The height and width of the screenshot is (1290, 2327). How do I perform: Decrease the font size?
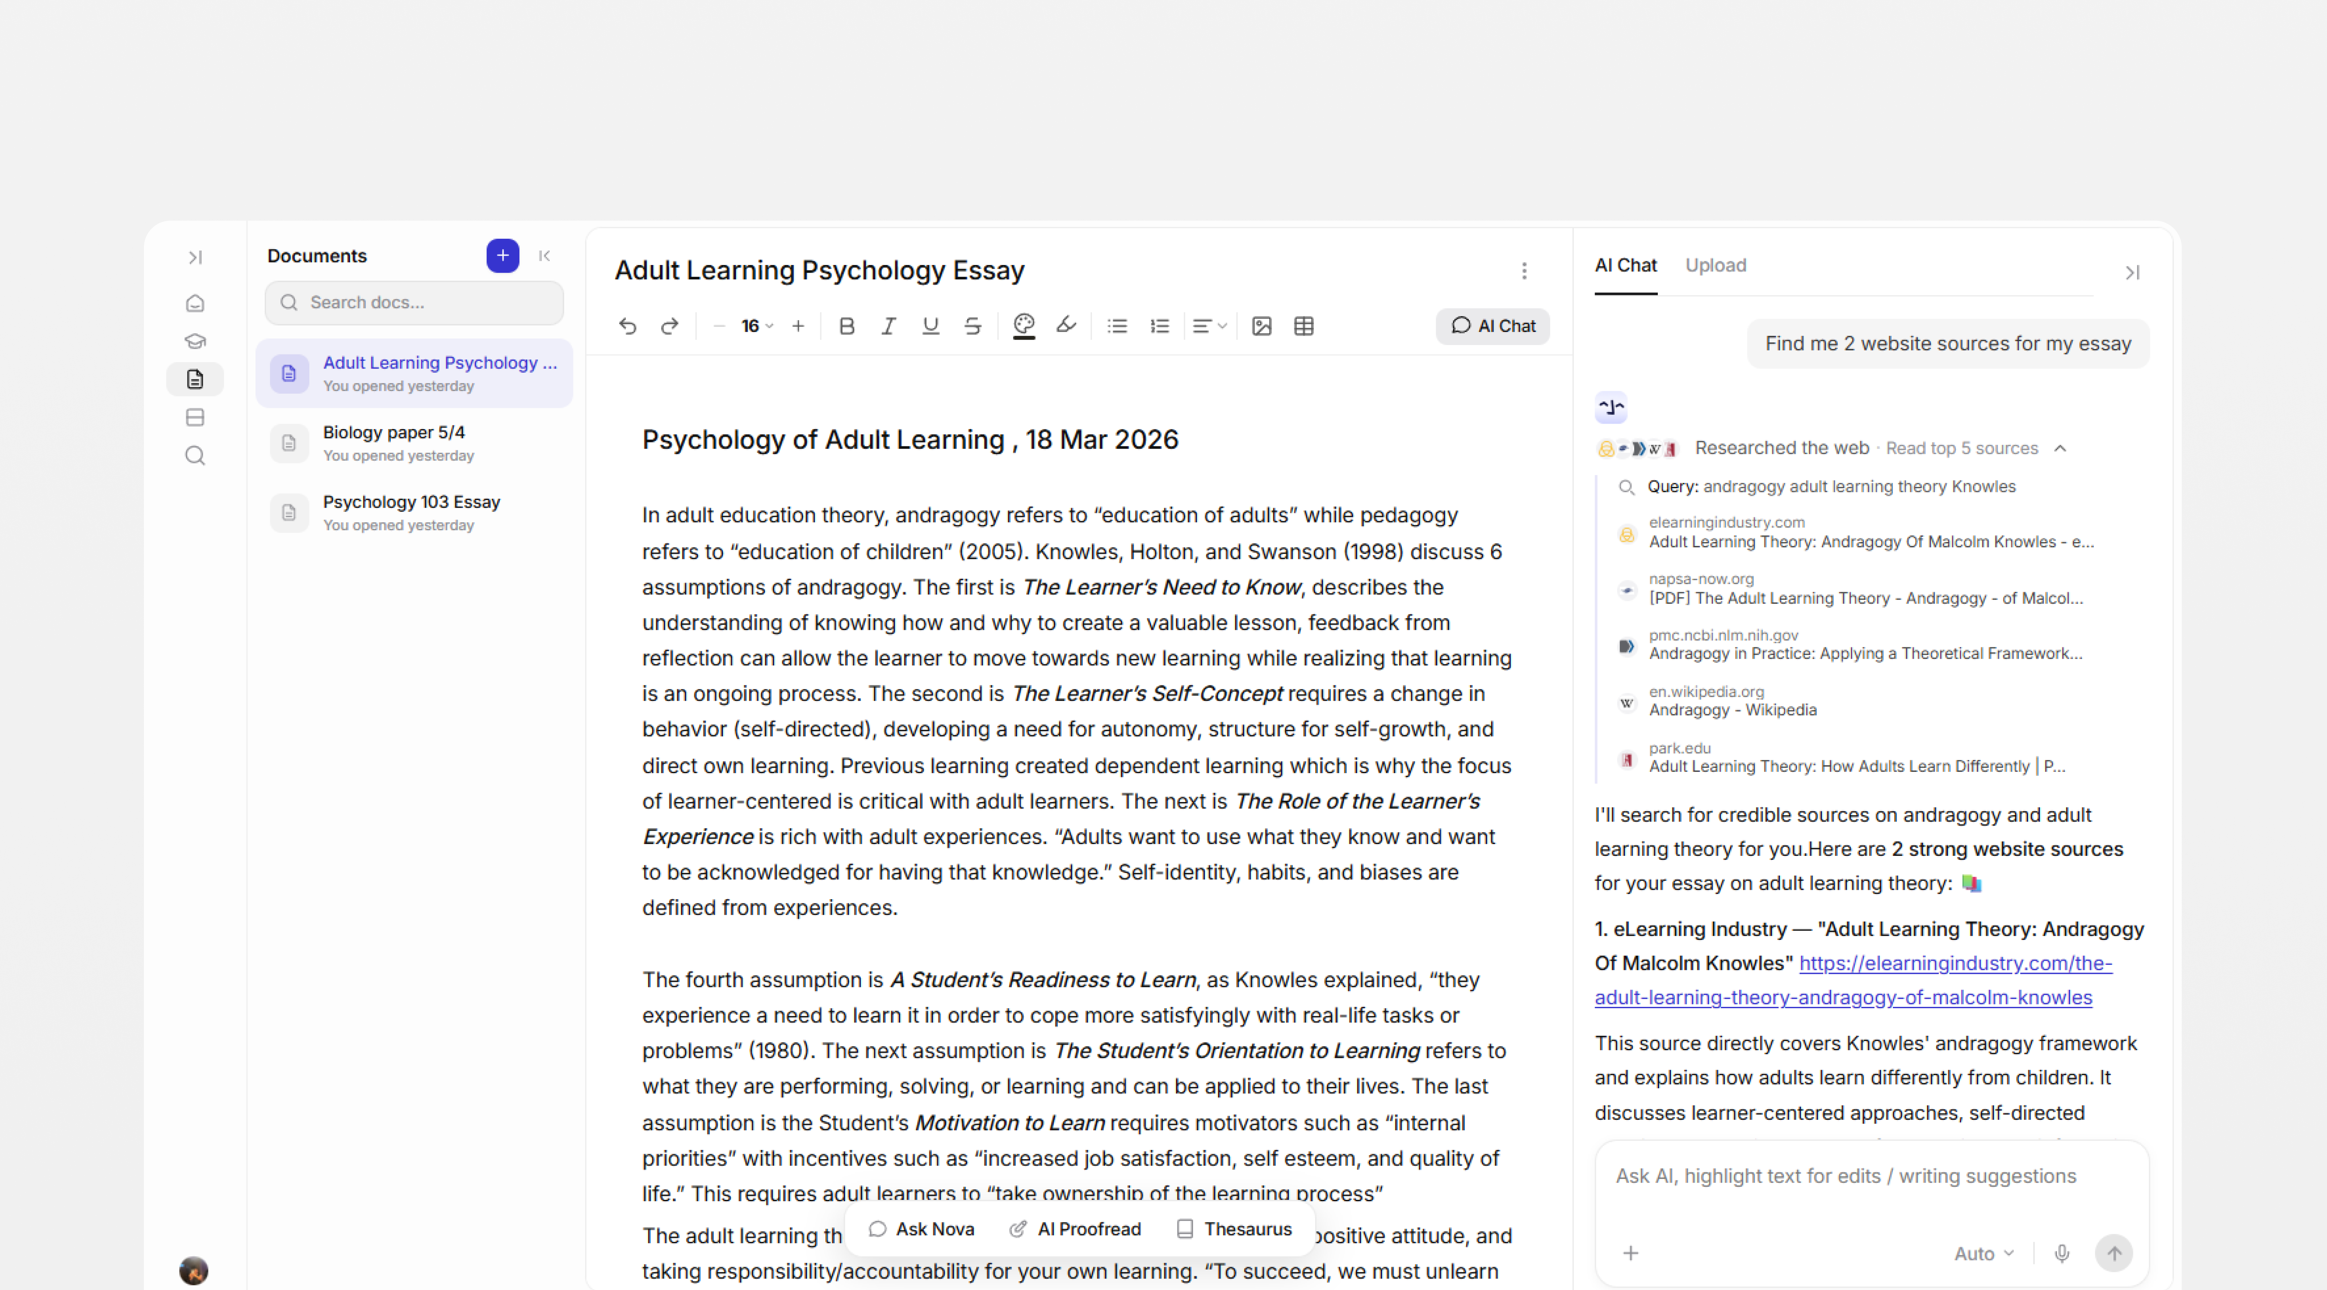(719, 326)
